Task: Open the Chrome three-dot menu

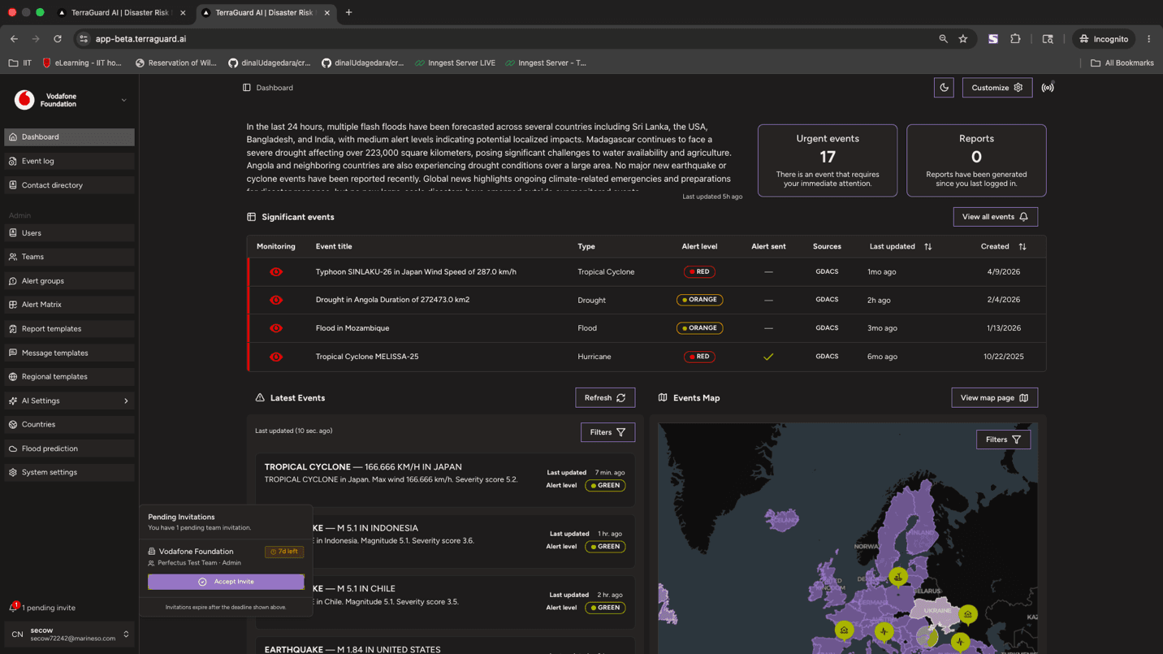Action: pyautogui.click(x=1149, y=39)
